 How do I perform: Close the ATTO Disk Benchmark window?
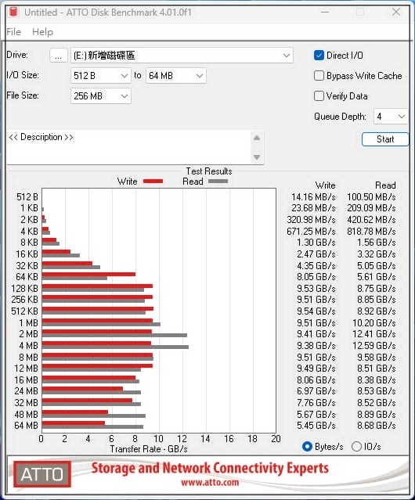tap(396, 12)
